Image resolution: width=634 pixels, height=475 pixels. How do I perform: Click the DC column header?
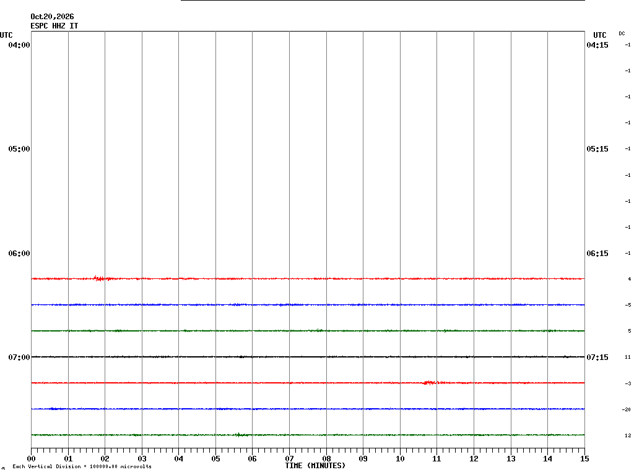click(622, 33)
